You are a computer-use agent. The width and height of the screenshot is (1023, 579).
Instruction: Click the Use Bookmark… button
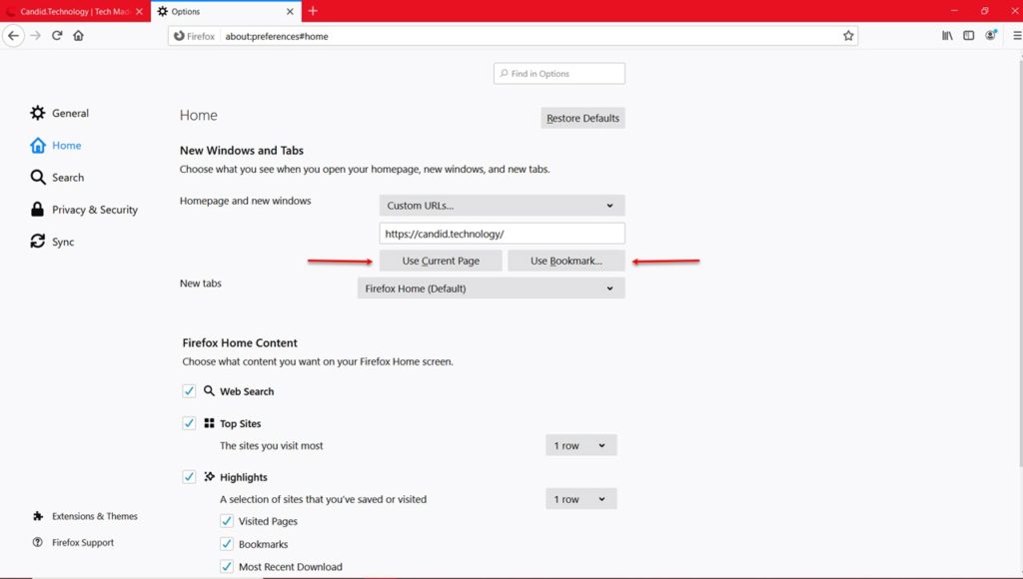click(x=566, y=261)
